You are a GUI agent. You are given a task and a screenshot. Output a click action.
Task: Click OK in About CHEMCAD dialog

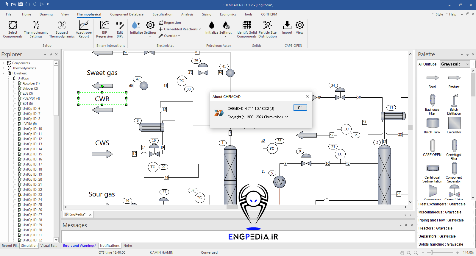click(x=300, y=108)
